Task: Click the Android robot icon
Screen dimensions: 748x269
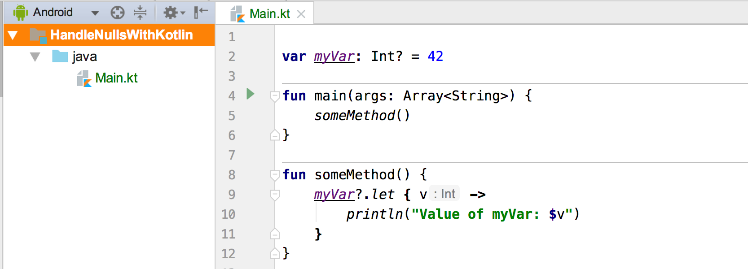Action: [21, 13]
